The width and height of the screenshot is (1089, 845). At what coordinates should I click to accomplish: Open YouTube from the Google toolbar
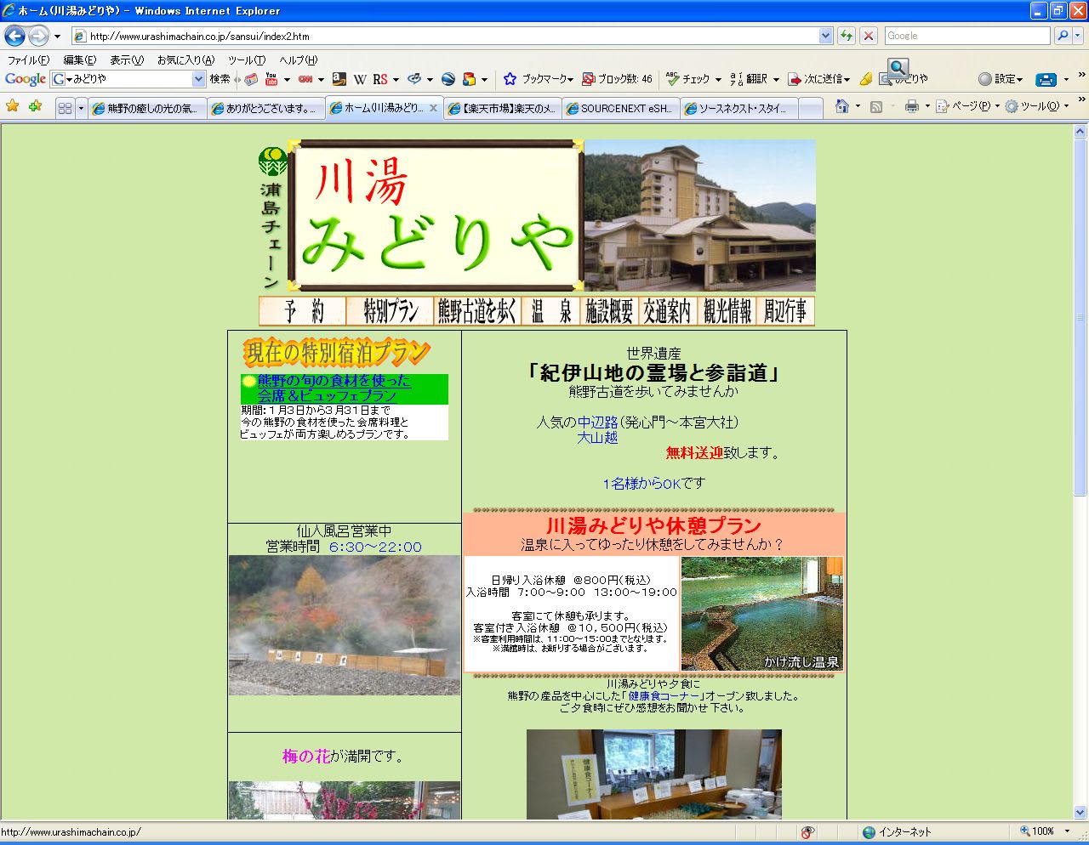271,79
